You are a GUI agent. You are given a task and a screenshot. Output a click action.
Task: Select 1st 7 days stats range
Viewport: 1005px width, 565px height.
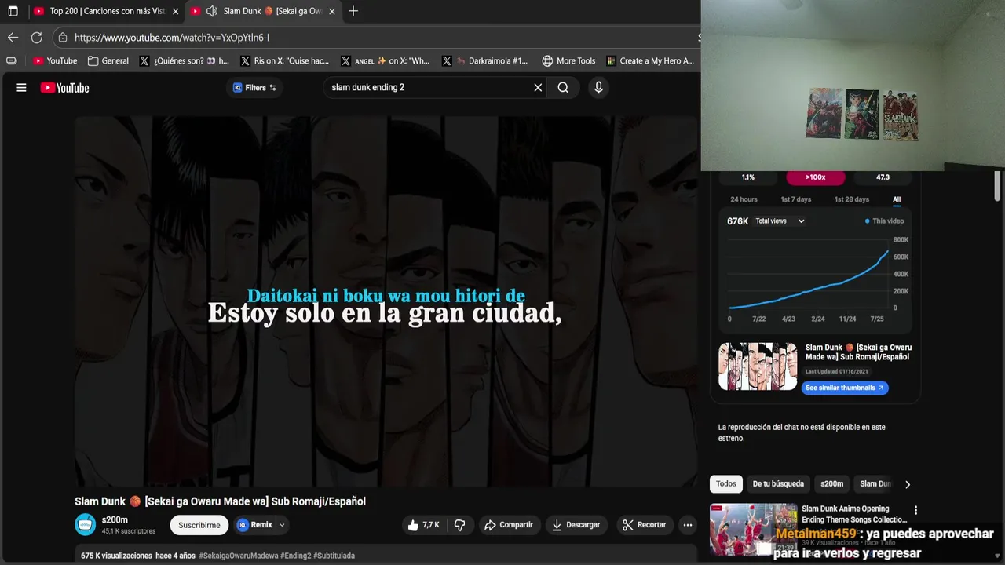795,199
